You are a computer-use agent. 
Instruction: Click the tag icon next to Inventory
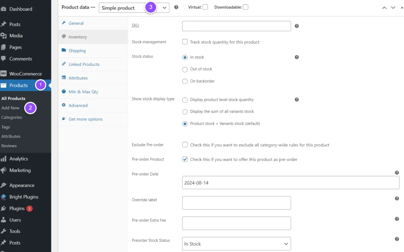click(64, 36)
